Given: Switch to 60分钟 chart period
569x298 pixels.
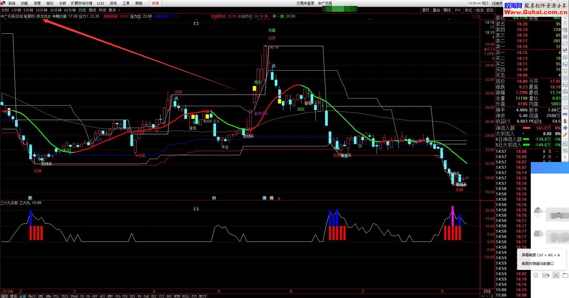Looking at the screenshot, I should 70,10.
